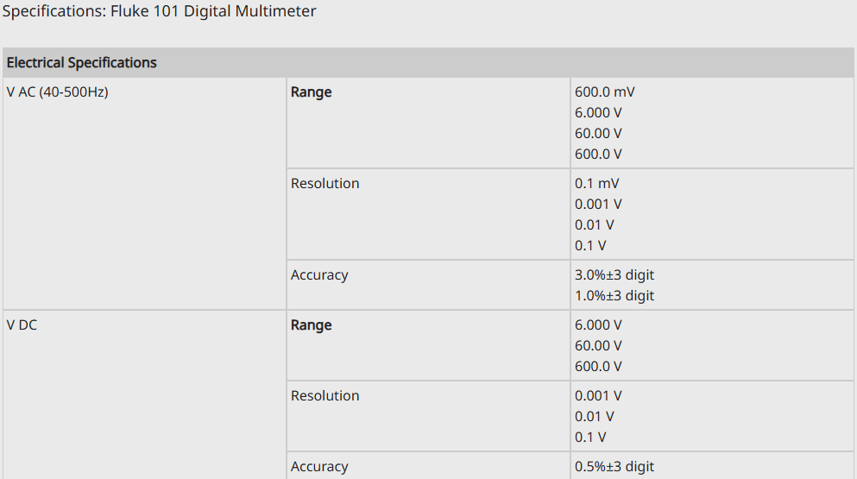Click the 600.0 V value under V DC range
The width and height of the screenshot is (857, 479).
pos(598,367)
